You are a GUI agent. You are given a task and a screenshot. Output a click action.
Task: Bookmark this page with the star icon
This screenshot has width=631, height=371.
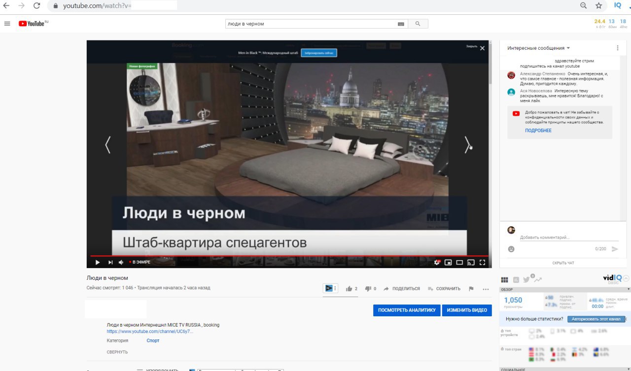pyautogui.click(x=598, y=6)
